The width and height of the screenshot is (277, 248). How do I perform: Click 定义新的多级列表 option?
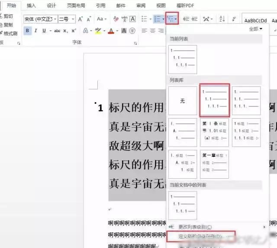tap(201, 236)
